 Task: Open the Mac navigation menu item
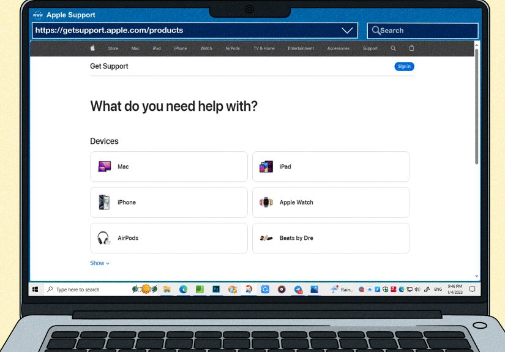[135, 48]
